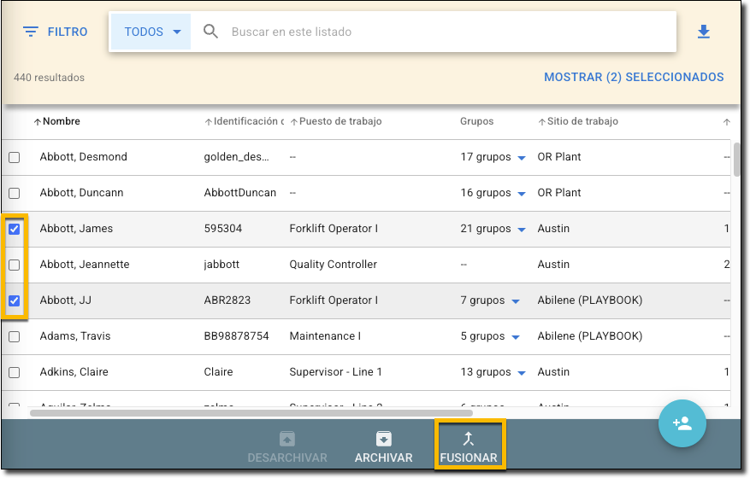
Task: Click the Fusionar merge icon
Action: (469, 439)
